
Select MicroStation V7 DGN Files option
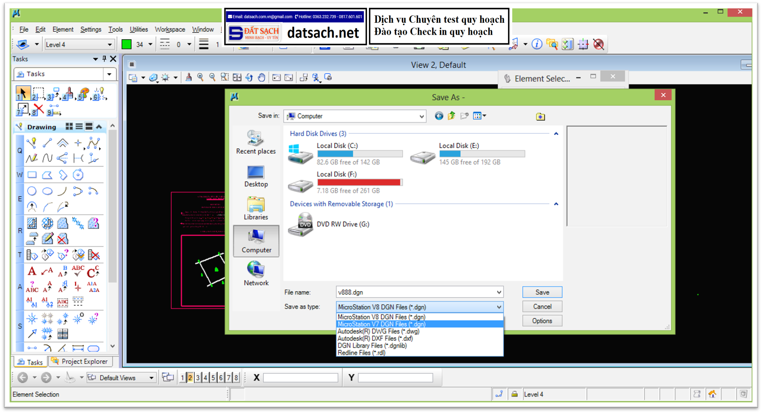(381, 324)
